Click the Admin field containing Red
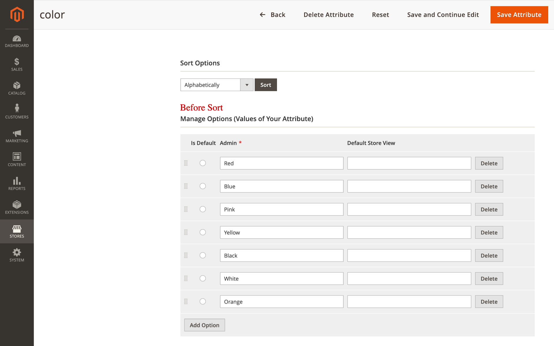This screenshot has width=554, height=346. coord(282,163)
